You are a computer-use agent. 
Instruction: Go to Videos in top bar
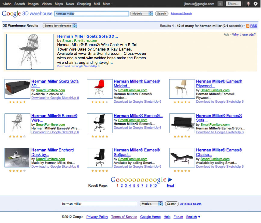(x=47, y=4)
